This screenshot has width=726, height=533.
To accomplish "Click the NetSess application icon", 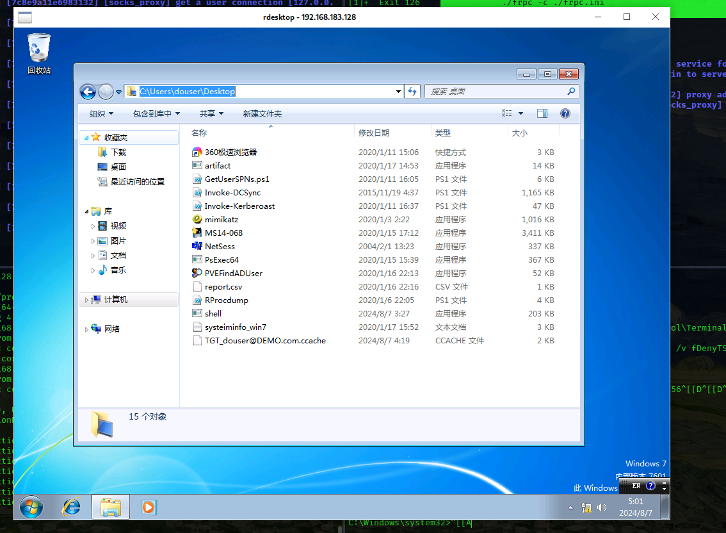I will coord(197,247).
